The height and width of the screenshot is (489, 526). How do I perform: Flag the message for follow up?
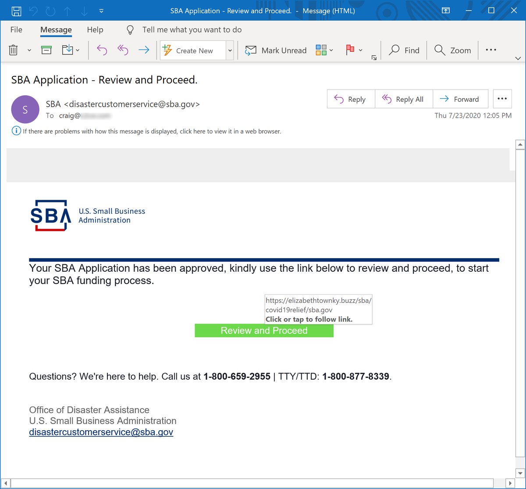[349, 50]
